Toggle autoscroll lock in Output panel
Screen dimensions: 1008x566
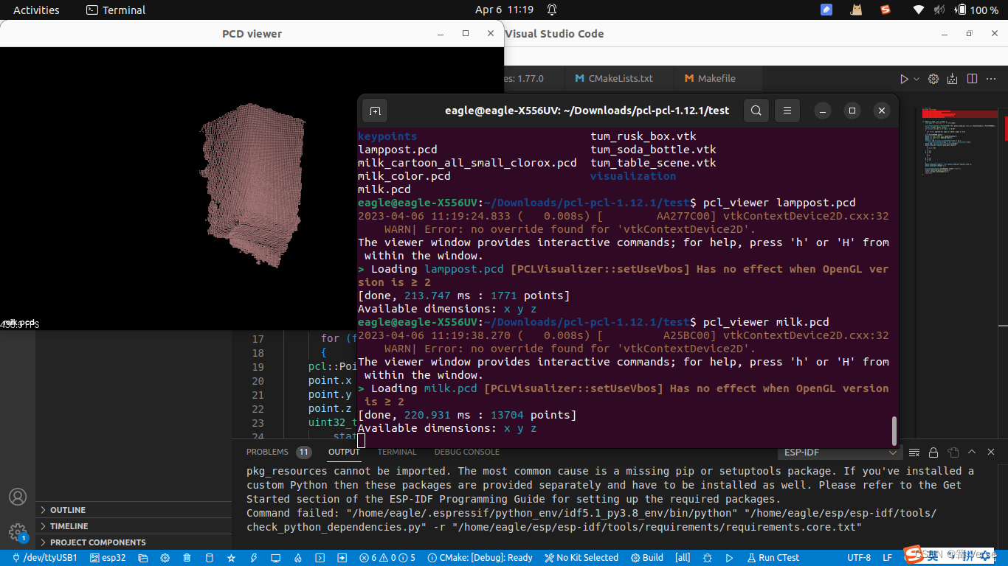point(933,452)
